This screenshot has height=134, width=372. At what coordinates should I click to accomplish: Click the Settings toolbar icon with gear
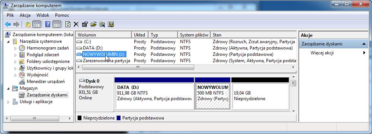[111, 24]
